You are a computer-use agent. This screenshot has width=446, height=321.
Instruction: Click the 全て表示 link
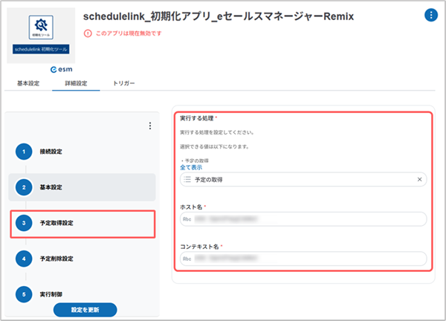pos(193,168)
